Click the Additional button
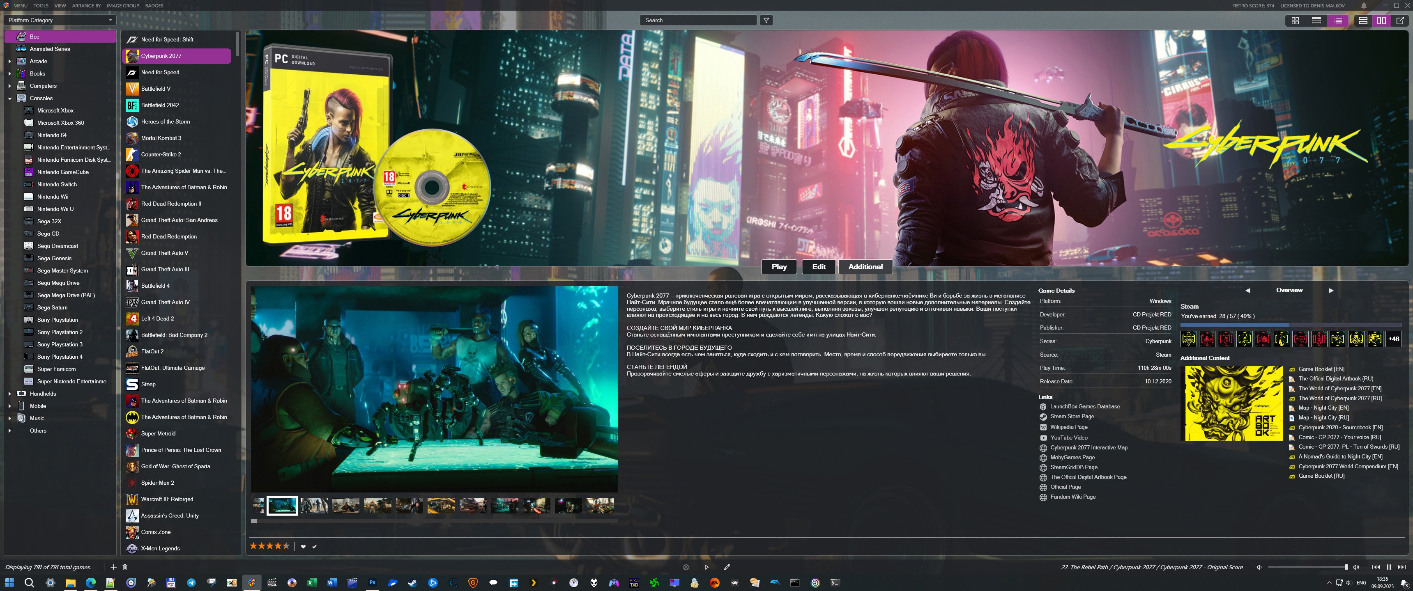This screenshot has height=591, width=1413. click(865, 266)
